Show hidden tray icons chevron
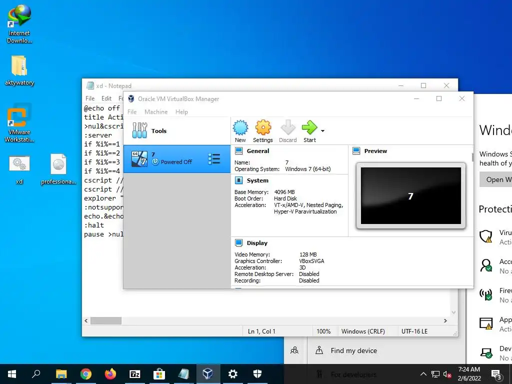The height and width of the screenshot is (384, 512). click(x=423, y=374)
